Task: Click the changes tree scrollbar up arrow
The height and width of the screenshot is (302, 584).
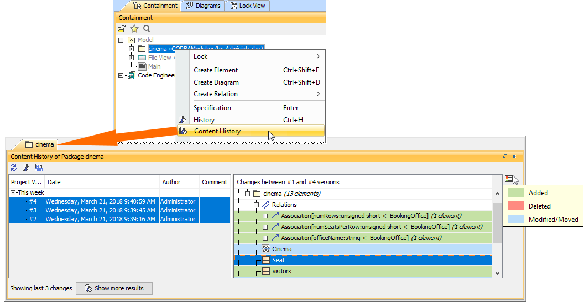Action: [x=497, y=194]
